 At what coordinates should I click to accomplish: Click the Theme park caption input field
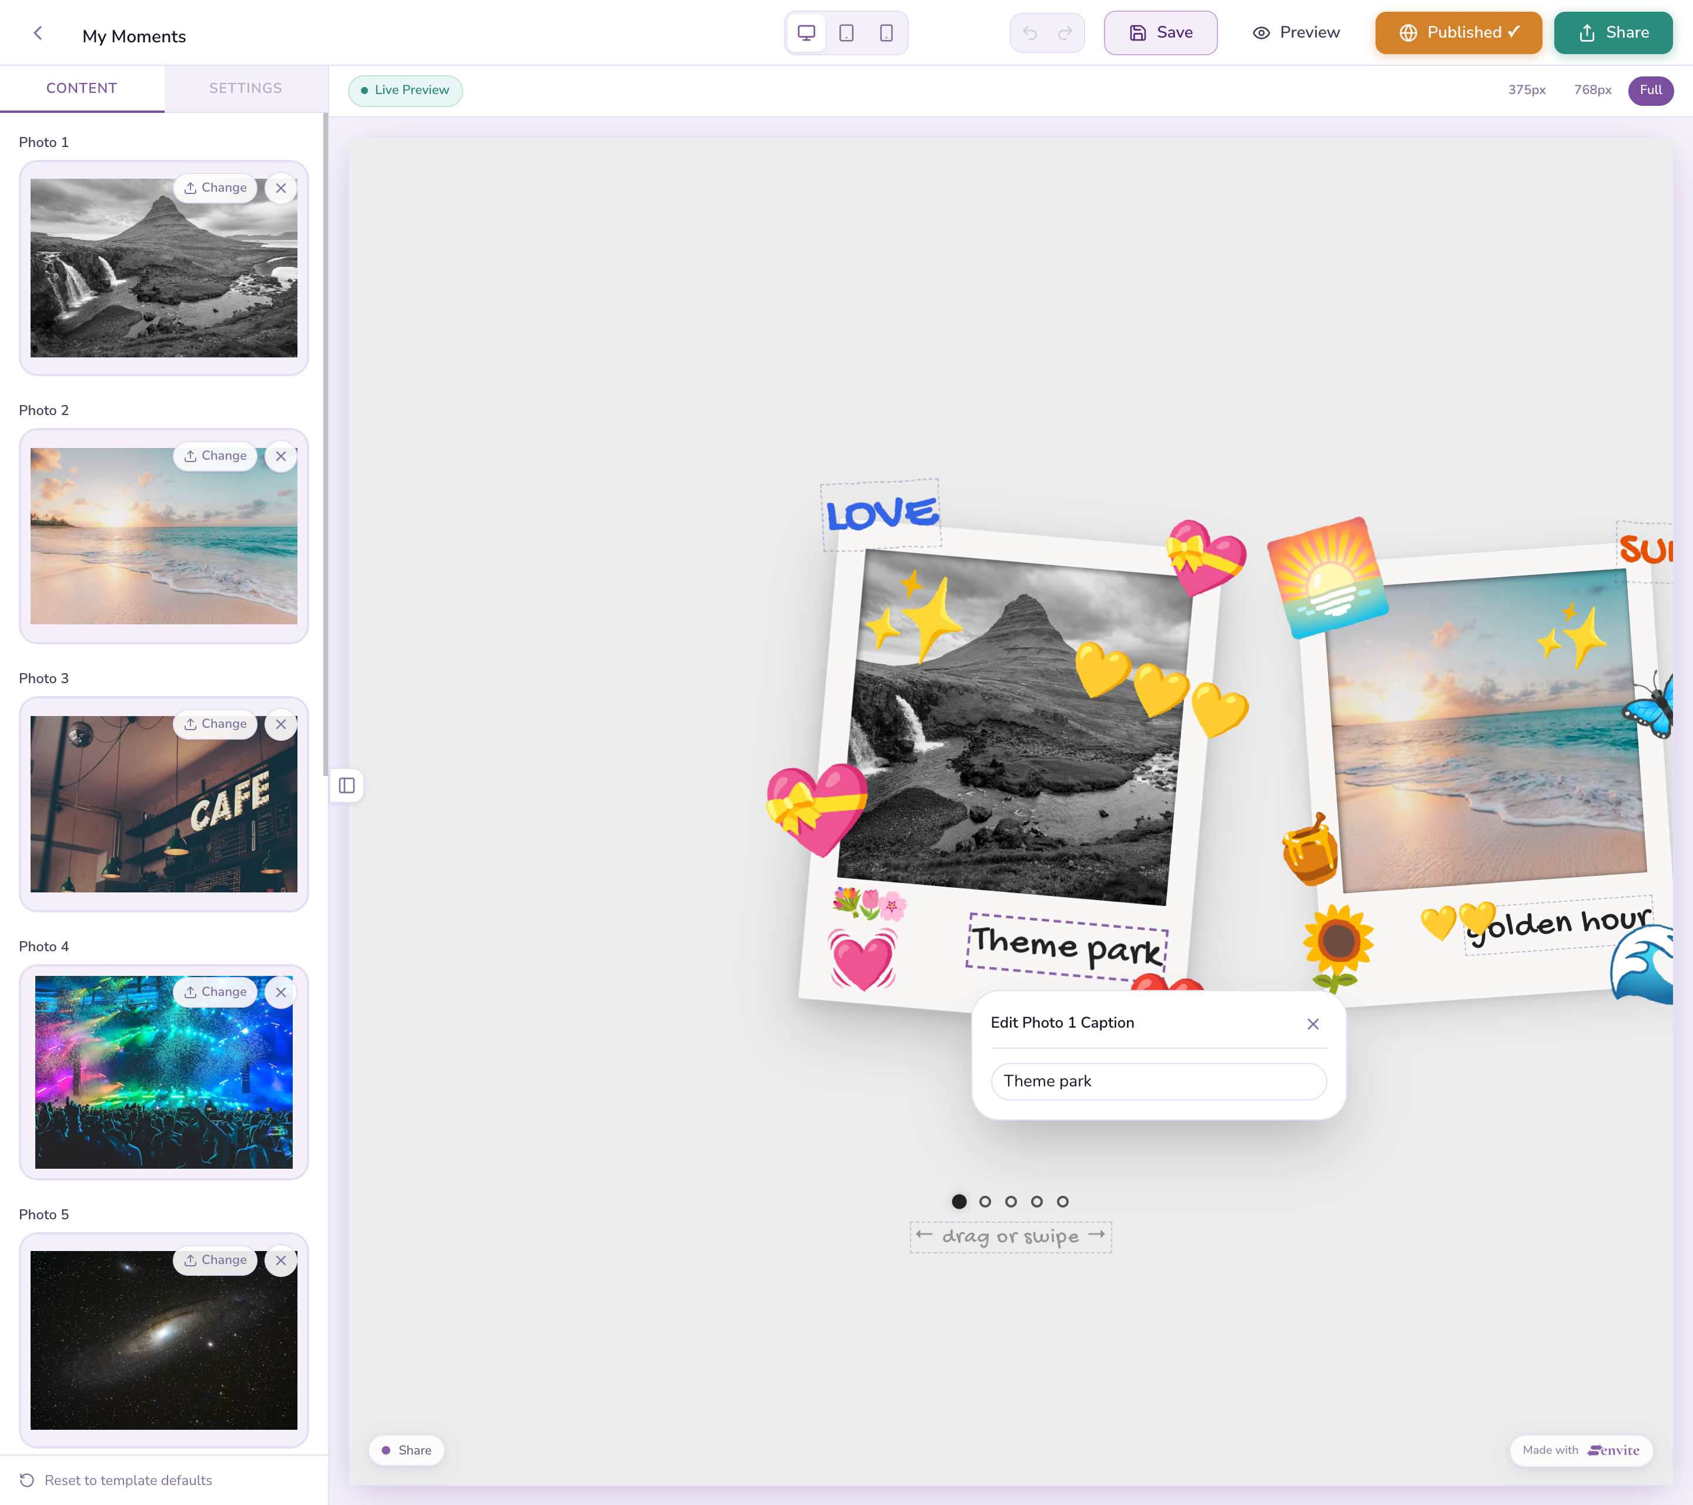[x=1158, y=1081]
